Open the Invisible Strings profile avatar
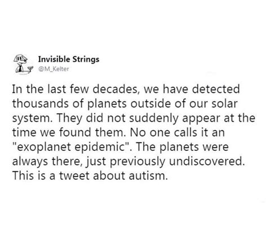This screenshot has height=232, width=267. pos(23,64)
